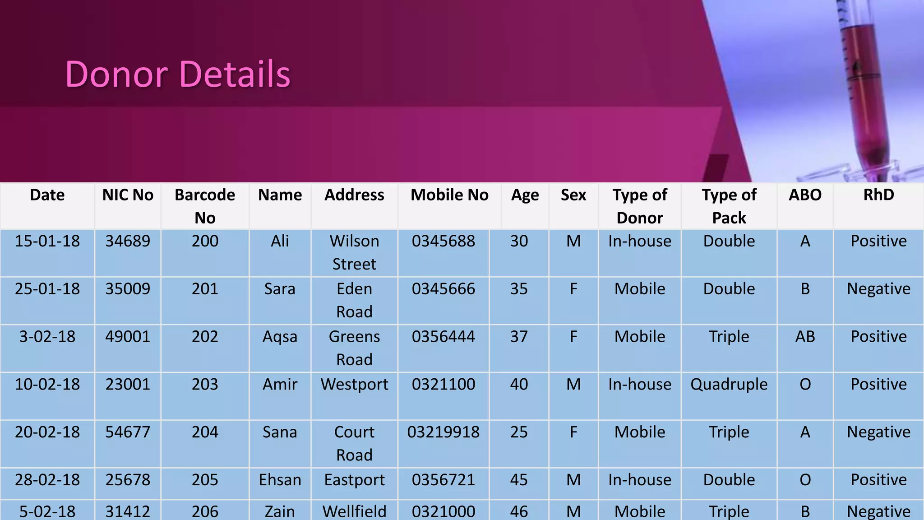Click the AB blood group cell
The width and height of the screenshot is (924, 520).
point(805,337)
